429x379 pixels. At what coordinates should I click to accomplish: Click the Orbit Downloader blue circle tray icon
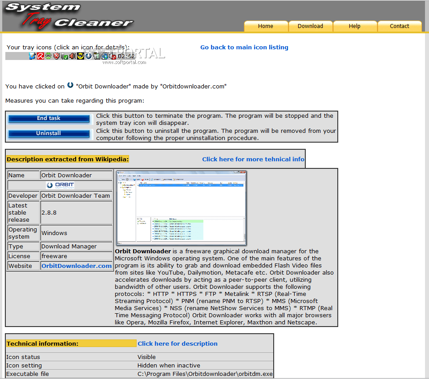tap(89, 56)
